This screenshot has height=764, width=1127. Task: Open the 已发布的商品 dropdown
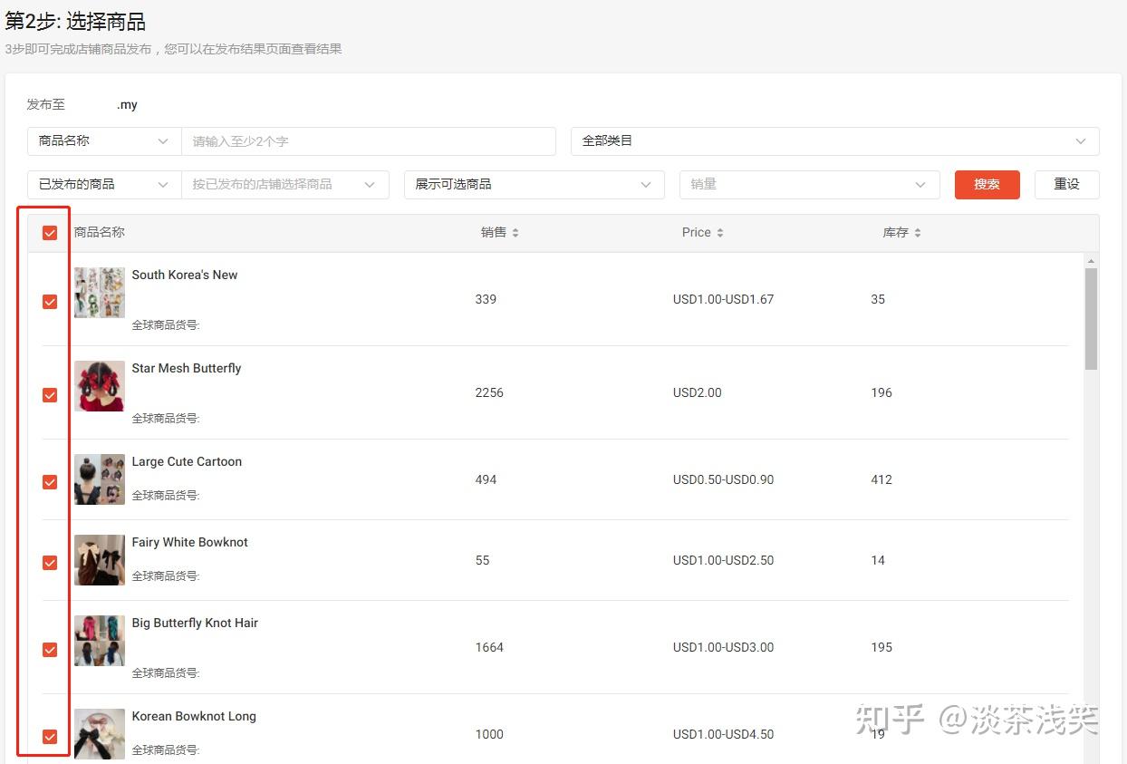[104, 185]
